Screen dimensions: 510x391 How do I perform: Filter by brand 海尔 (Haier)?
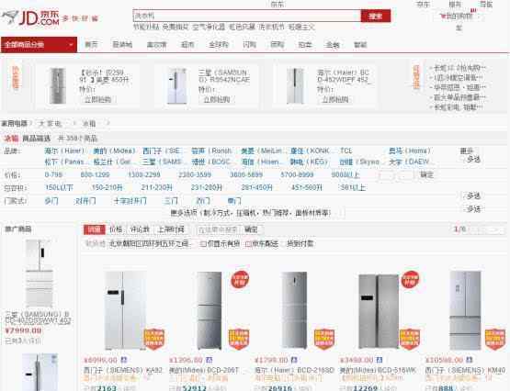(64, 151)
